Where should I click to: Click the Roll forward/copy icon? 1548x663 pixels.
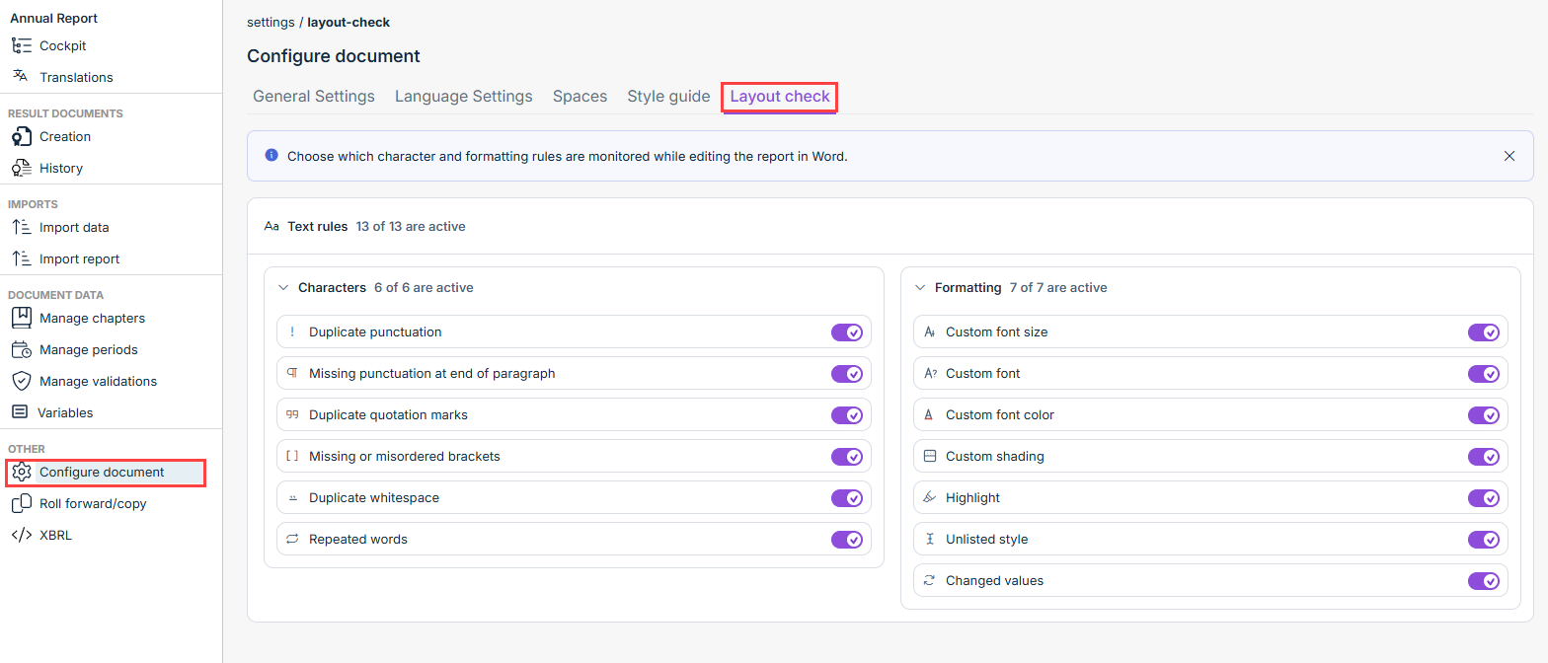click(x=21, y=503)
